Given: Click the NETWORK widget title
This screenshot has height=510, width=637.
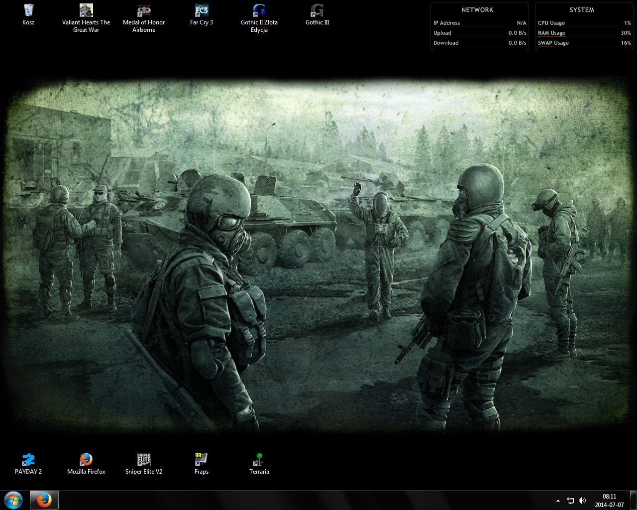Looking at the screenshot, I should coord(477,10).
